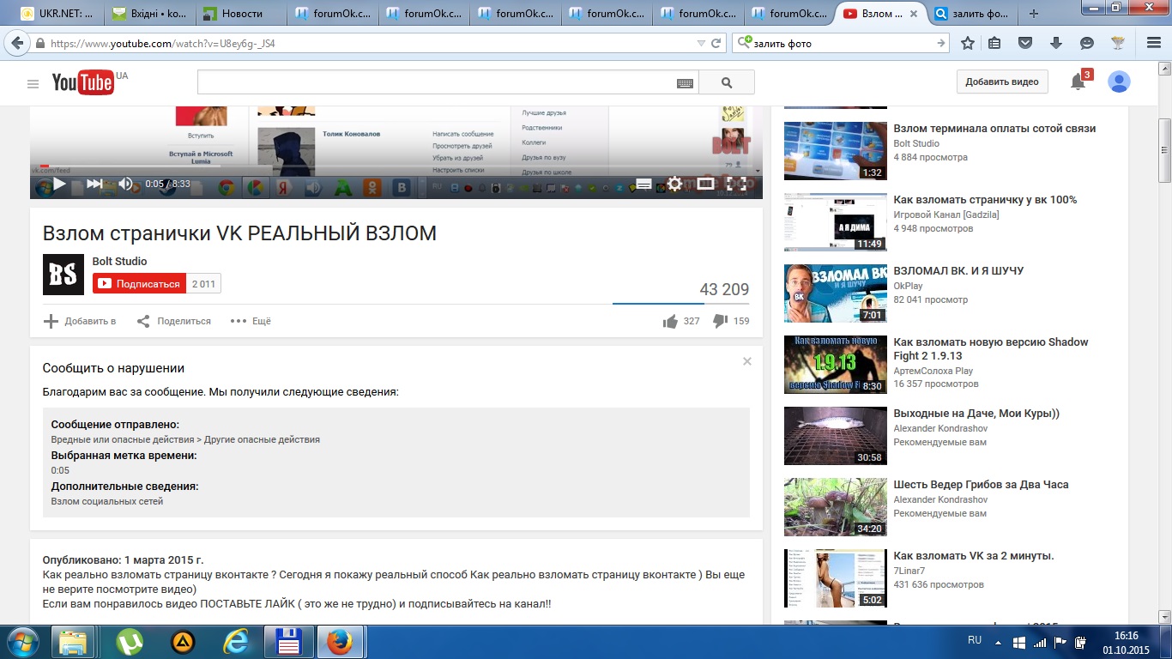Open the Поделиться share options
1172x659 pixels.
click(x=174, y=321)
